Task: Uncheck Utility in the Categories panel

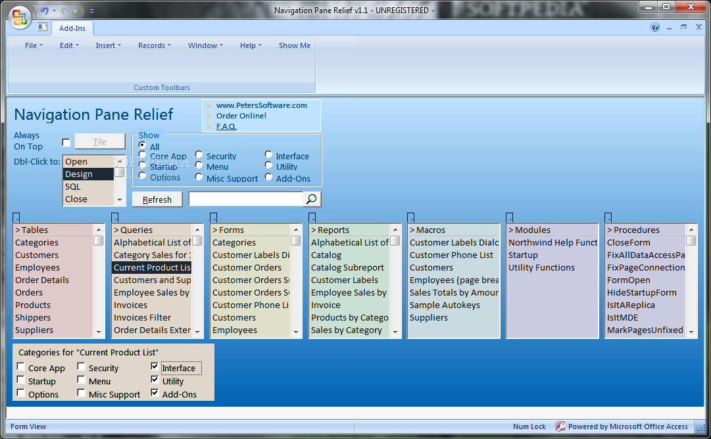Action: [x=155, y=380]
